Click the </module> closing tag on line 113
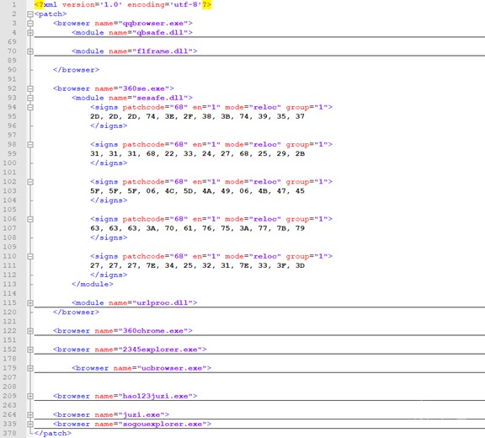 click(x=93, y=284)
